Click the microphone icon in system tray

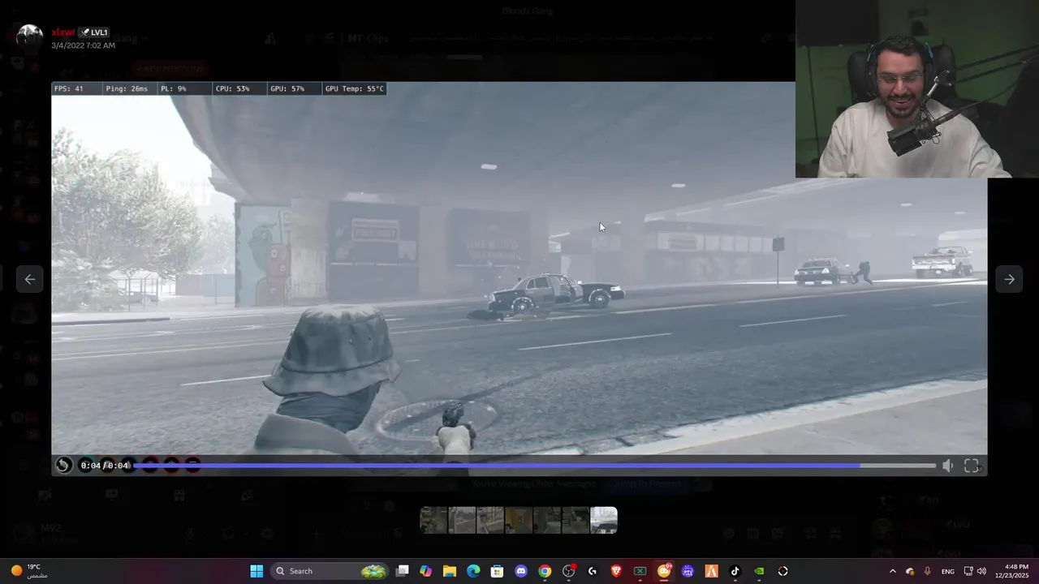(x=927, y=571)
